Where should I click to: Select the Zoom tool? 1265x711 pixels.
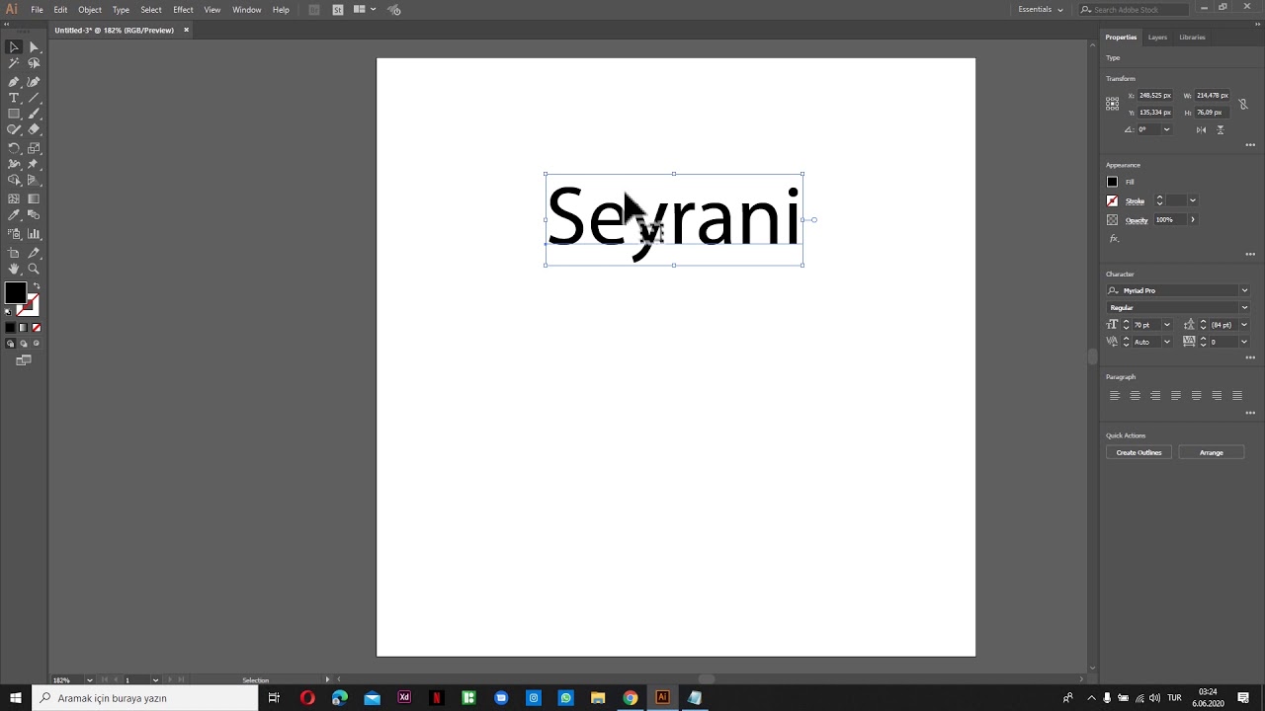pos(34,269)
